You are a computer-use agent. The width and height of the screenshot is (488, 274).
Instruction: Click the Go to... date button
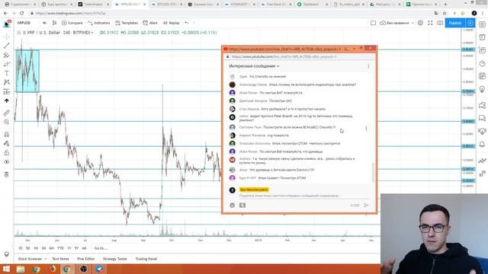(x=101, y=248)
